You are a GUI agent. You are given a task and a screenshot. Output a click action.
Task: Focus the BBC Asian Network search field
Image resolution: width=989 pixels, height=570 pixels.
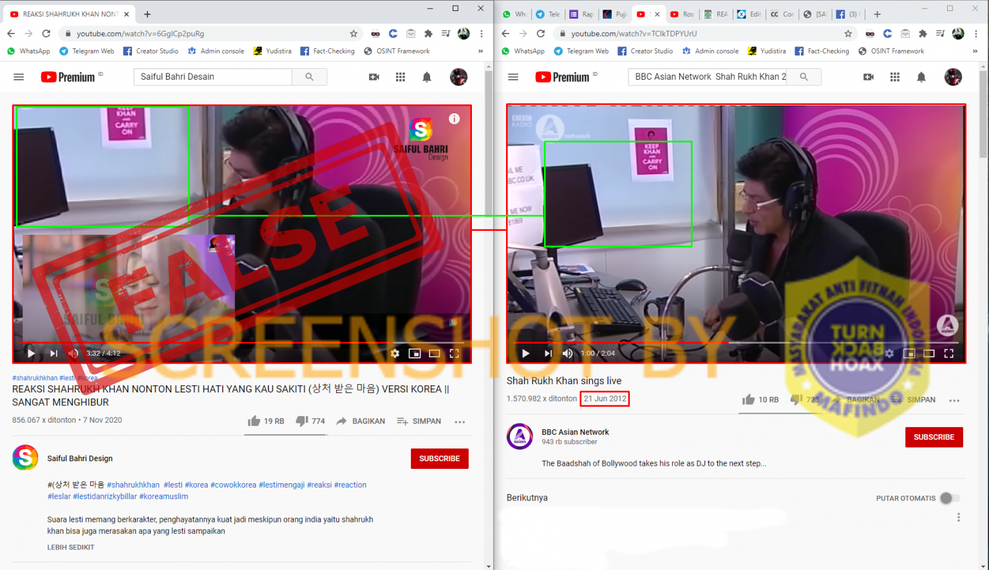pyautogui.click(x=708, y=77)
